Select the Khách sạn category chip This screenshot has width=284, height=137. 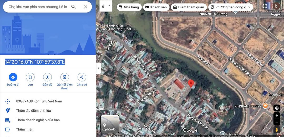156,7
